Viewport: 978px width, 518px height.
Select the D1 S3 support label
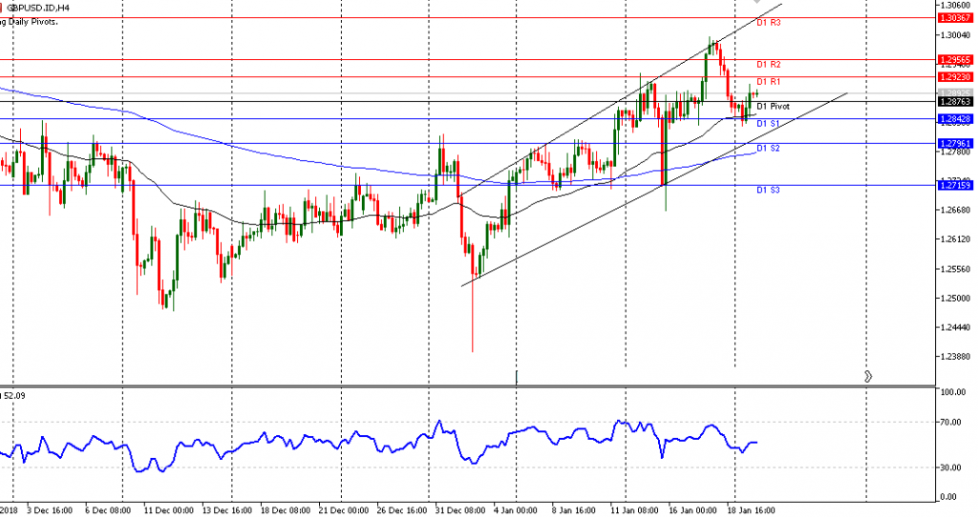[x=769, y=191]
